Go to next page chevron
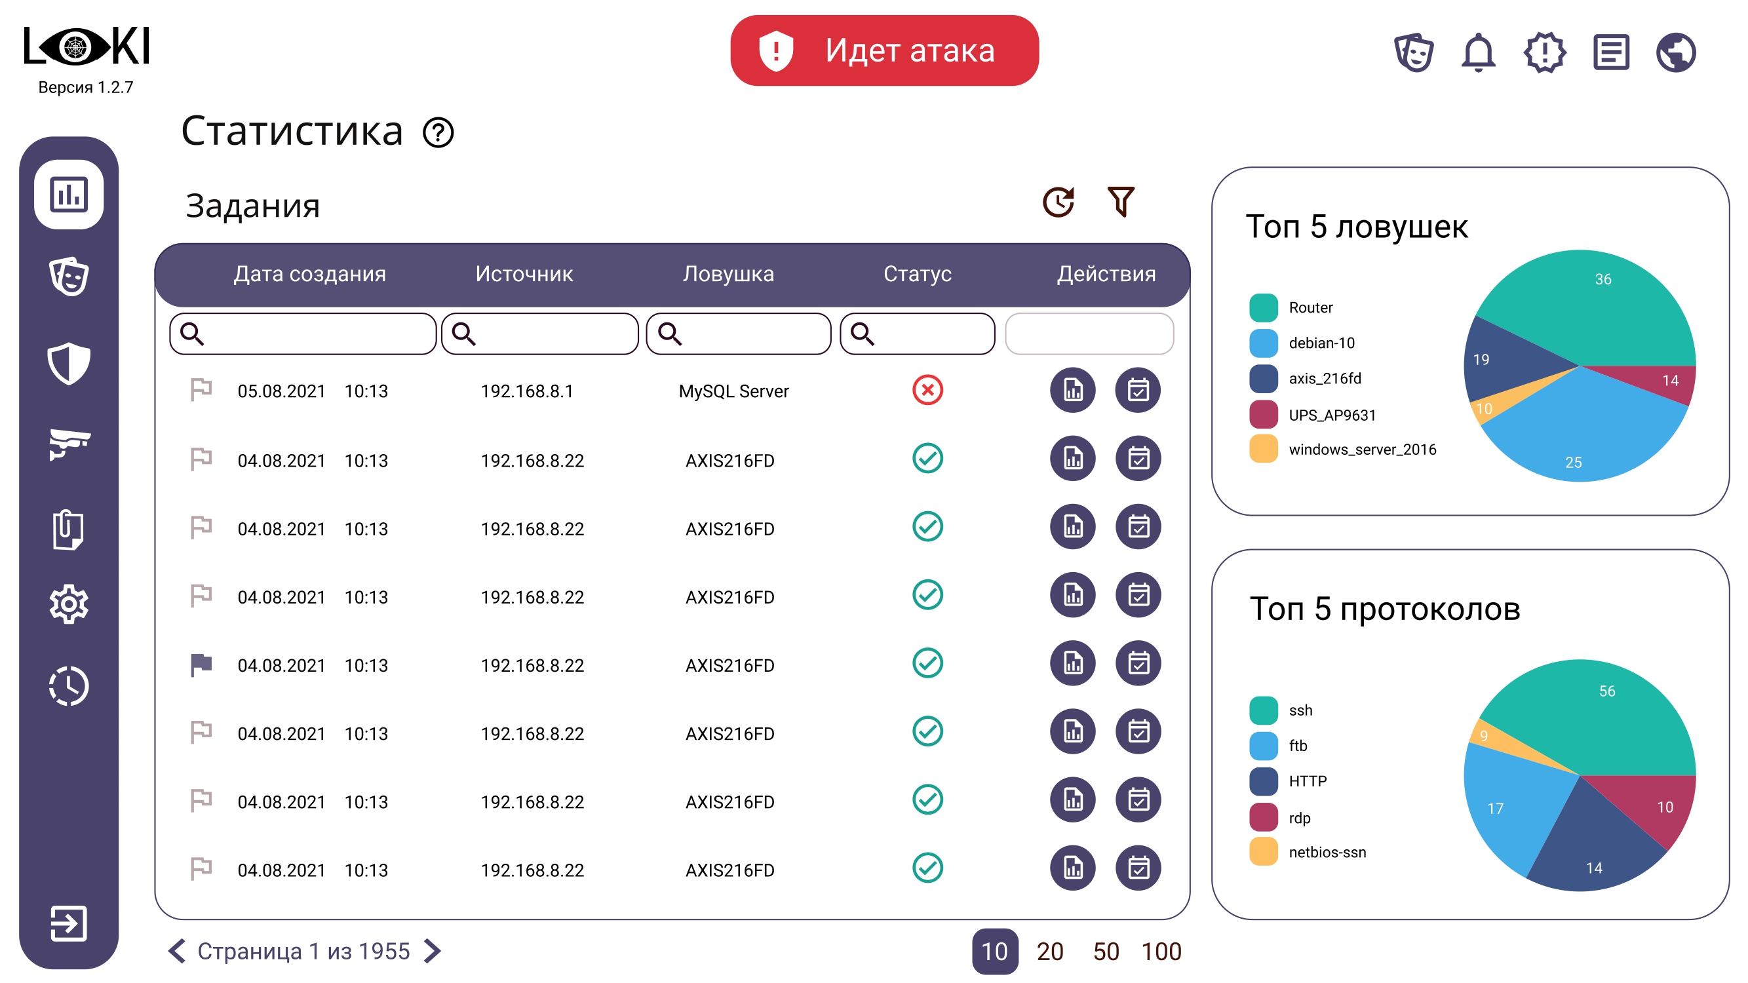Image resolution: width=1748 pixels, height=983 pixels. pos(433,950)
